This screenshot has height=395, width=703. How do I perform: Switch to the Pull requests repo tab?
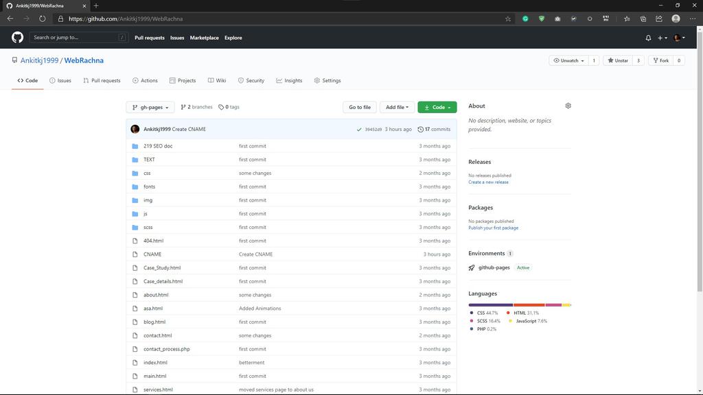click(x=102, y=81)
